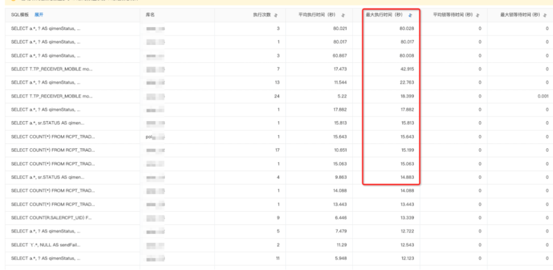Image resolution: width=553 pixels, height=270 pixels.
Task: Click the average time 11.544 cell
Action: (340, 82)
